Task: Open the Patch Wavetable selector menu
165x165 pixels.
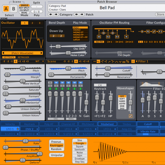Action: click(x=22, y=53)
